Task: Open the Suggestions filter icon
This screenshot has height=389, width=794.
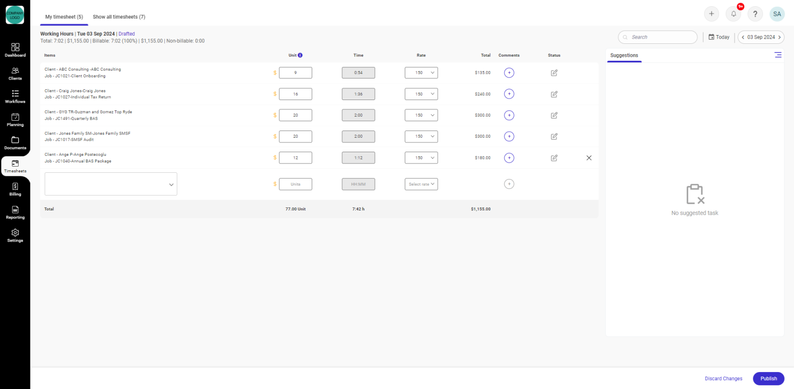Action: [778, 55]
